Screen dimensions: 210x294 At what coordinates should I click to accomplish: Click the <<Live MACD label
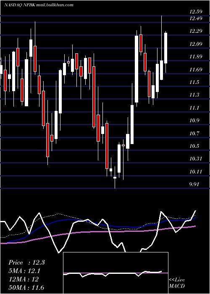coord(177,283)
